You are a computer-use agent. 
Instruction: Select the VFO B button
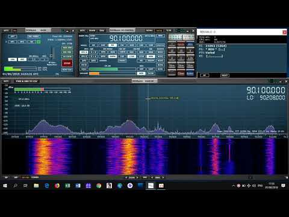point(84,57)
